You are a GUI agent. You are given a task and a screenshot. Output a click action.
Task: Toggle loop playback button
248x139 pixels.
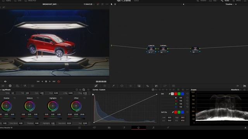59,81
